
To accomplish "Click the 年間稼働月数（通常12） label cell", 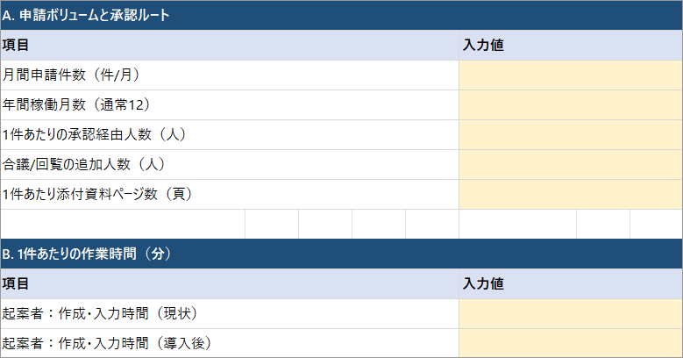I will click(77, 105).
